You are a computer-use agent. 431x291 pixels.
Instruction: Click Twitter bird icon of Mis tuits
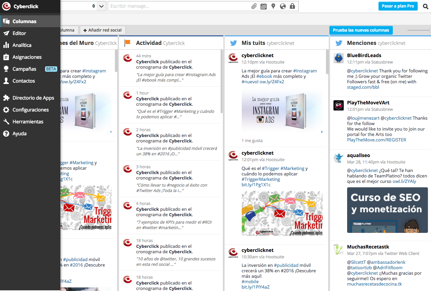233,43
